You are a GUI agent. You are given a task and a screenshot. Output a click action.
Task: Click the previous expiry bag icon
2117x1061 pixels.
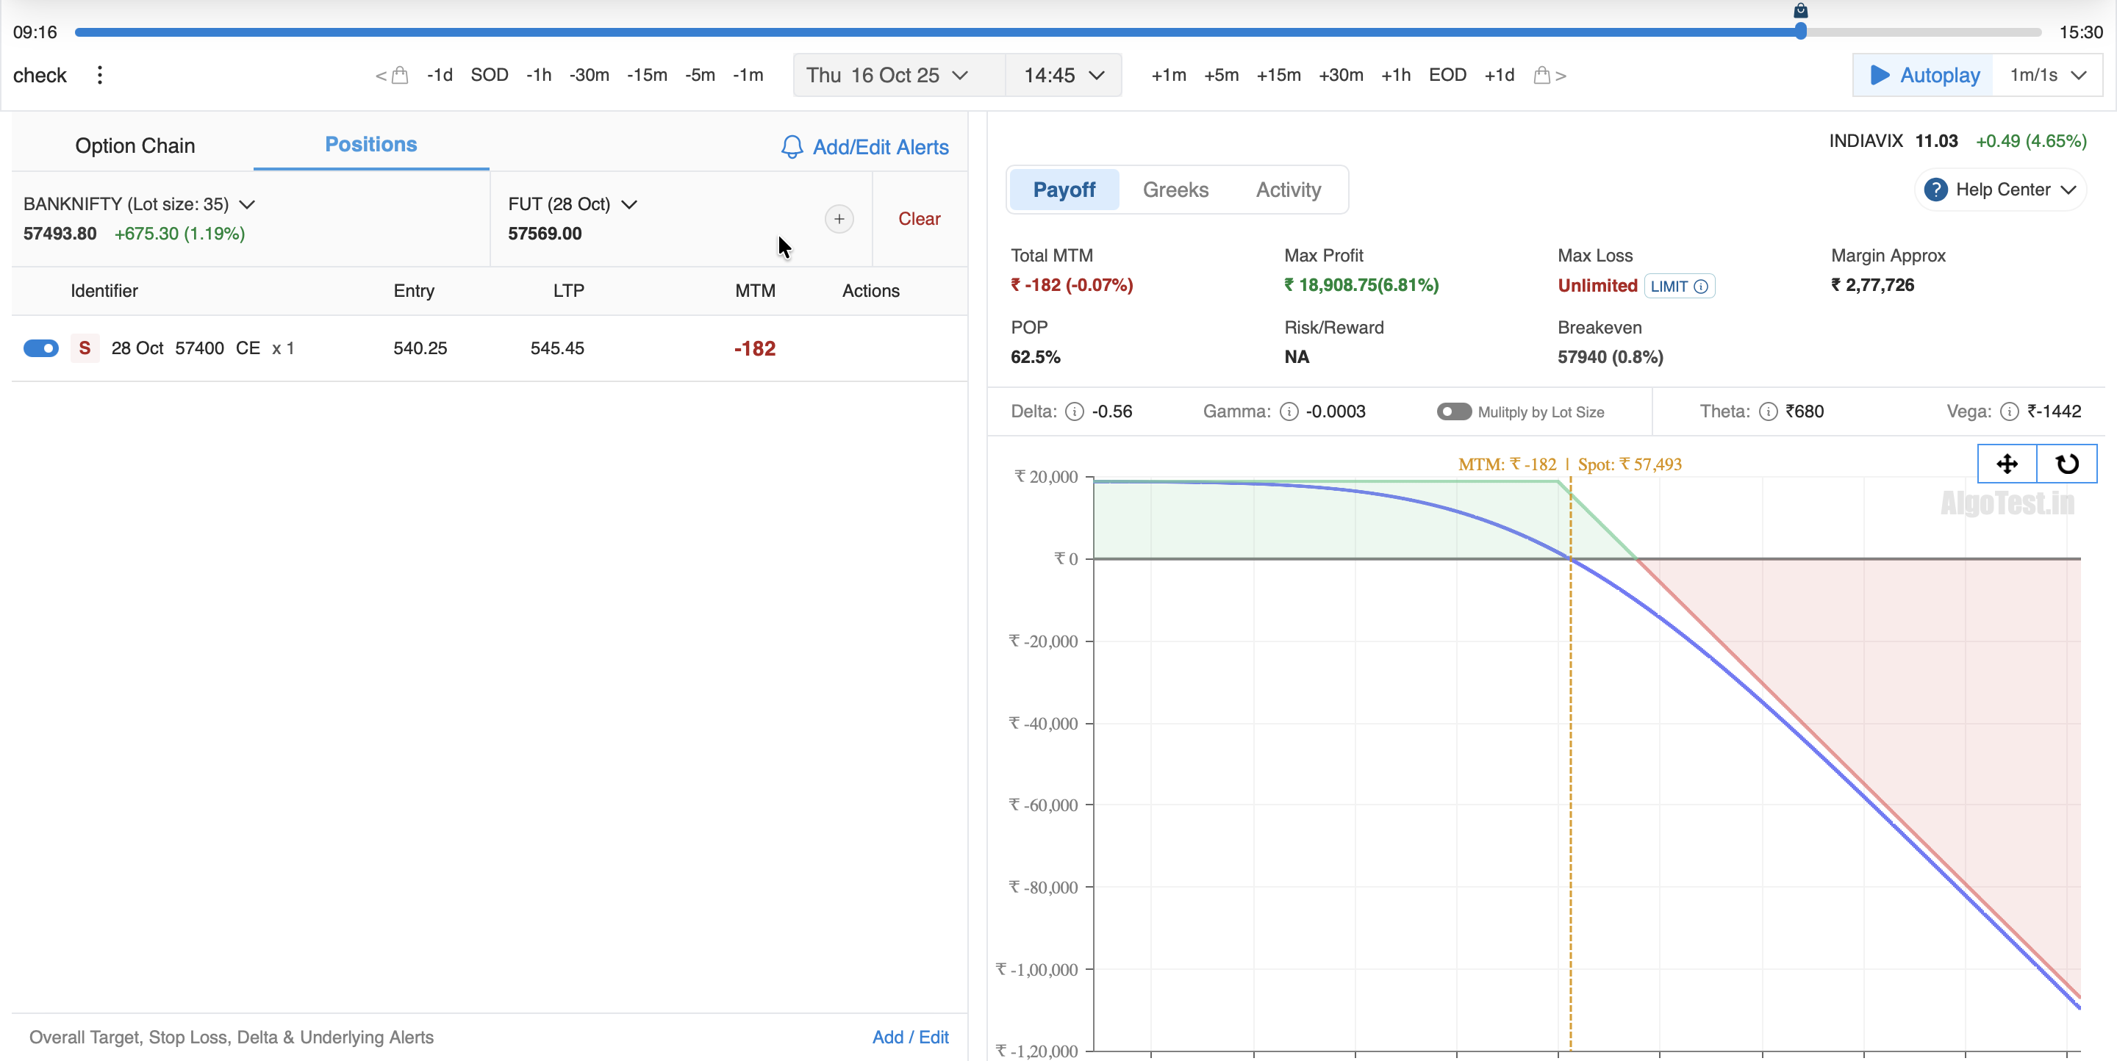pos(398,75)
